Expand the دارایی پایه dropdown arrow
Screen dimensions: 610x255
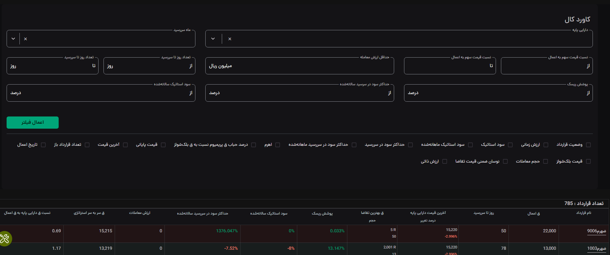click(213, 39)
